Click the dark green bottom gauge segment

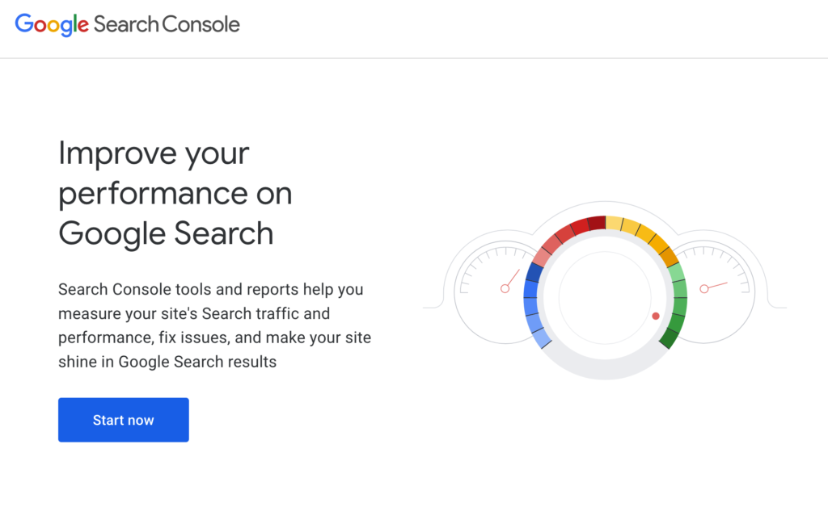669,338
